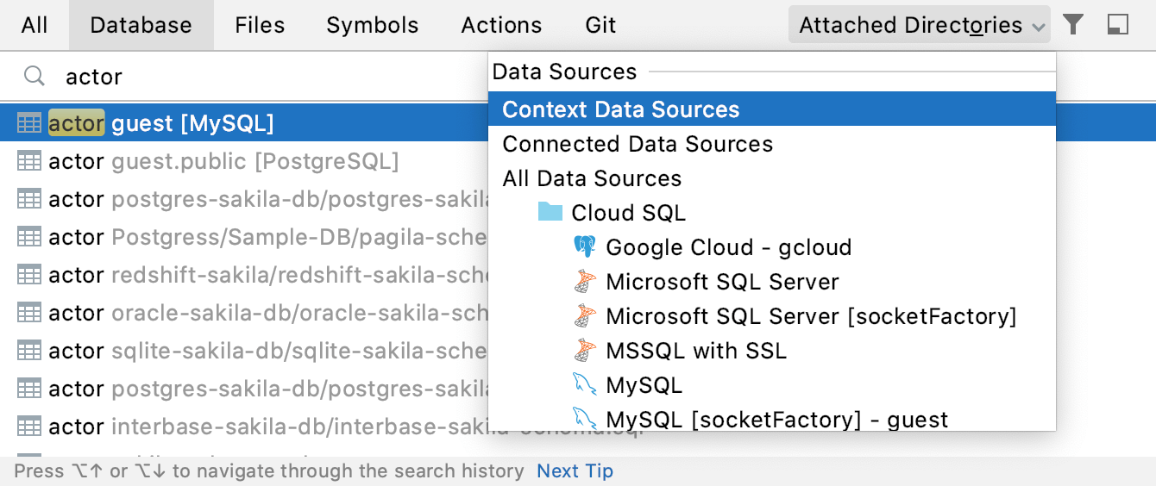Viewport: 1156px width, 486px height.
Task: Click the Google Cloud - gcloud PostgreSQL icon
Action: (x=585, y=247)
